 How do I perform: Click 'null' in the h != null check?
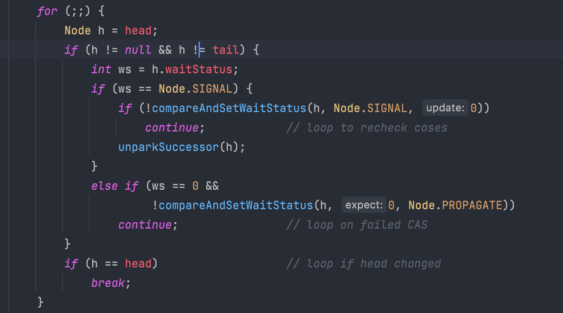coord(138,50)
